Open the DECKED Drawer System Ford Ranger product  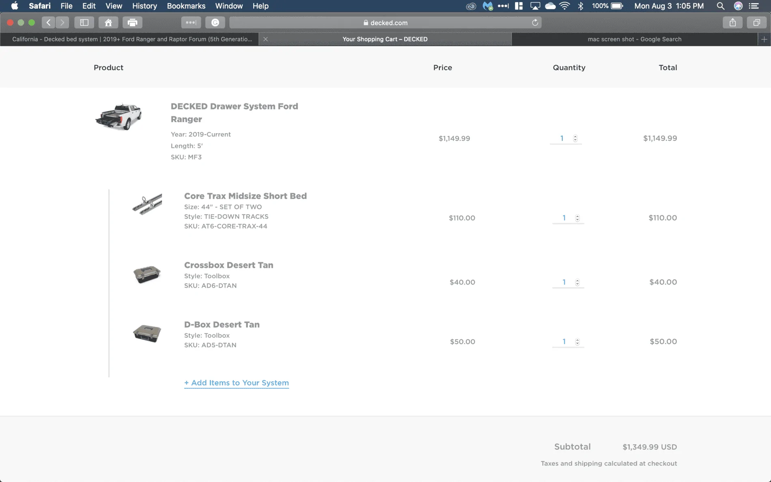tap(234, 112)
